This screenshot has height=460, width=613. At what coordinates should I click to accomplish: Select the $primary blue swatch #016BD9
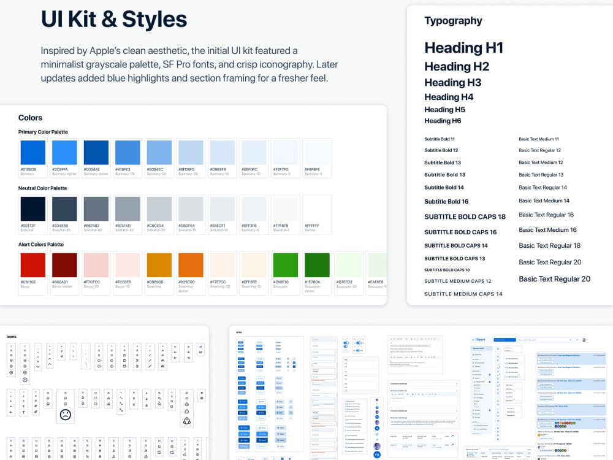(33, 152)
